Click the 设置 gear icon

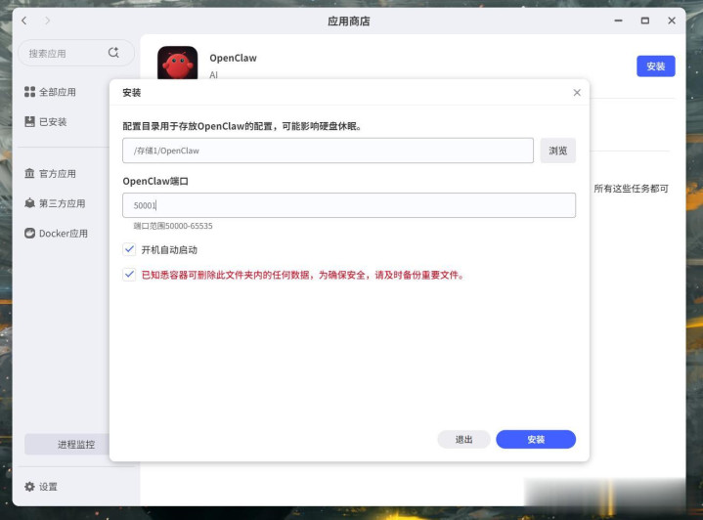coord(29,487)
